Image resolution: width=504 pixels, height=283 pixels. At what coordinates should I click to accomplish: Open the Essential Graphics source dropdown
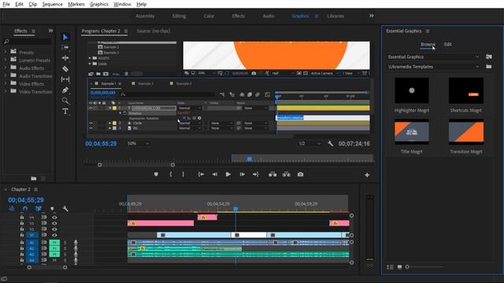click(x=433, y=57)
